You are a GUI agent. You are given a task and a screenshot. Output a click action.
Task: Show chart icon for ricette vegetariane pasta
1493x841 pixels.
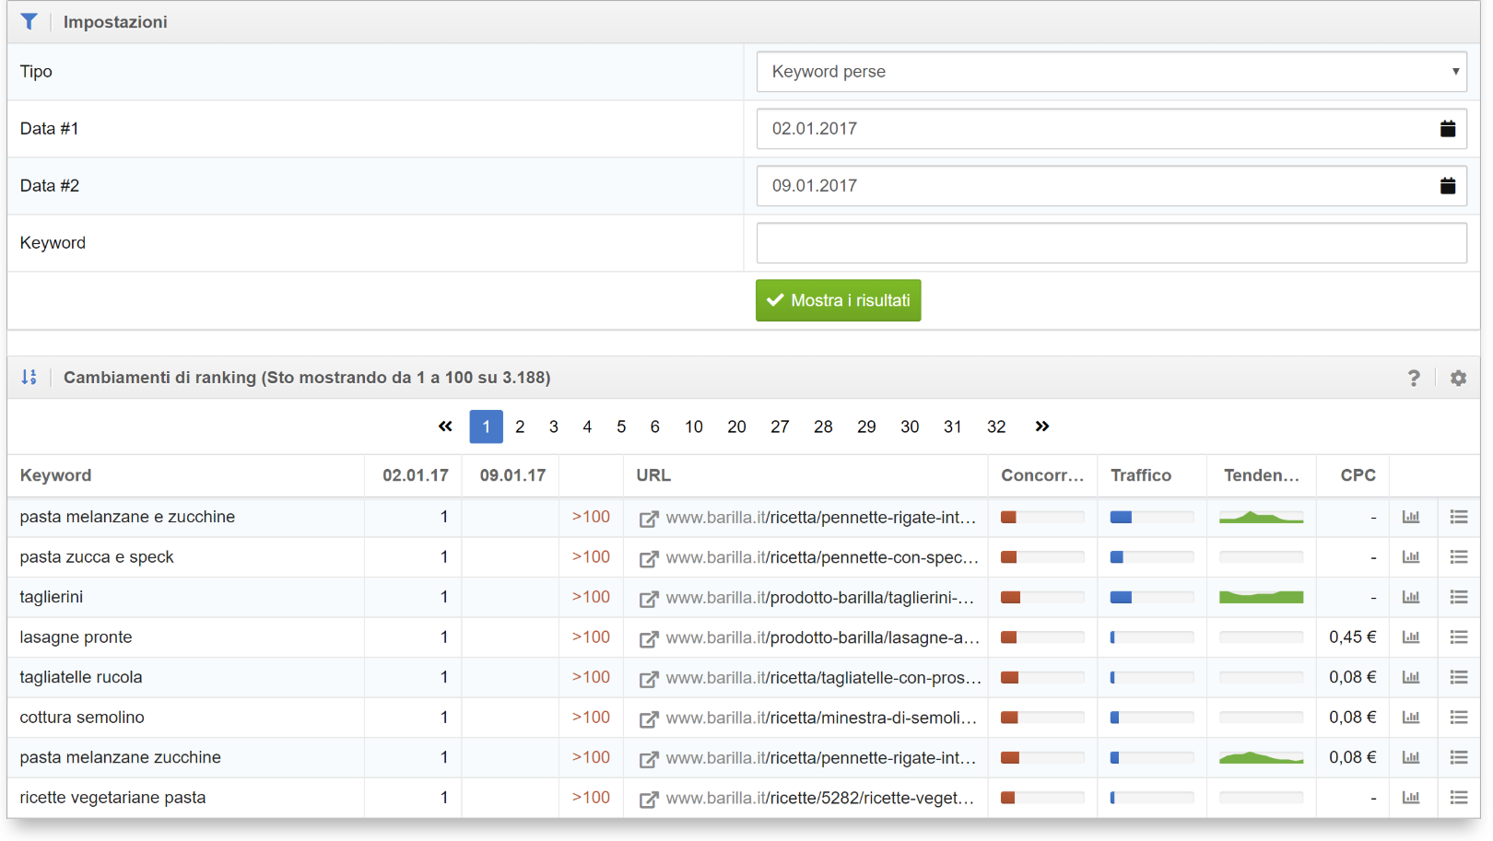pos(1411,797)
